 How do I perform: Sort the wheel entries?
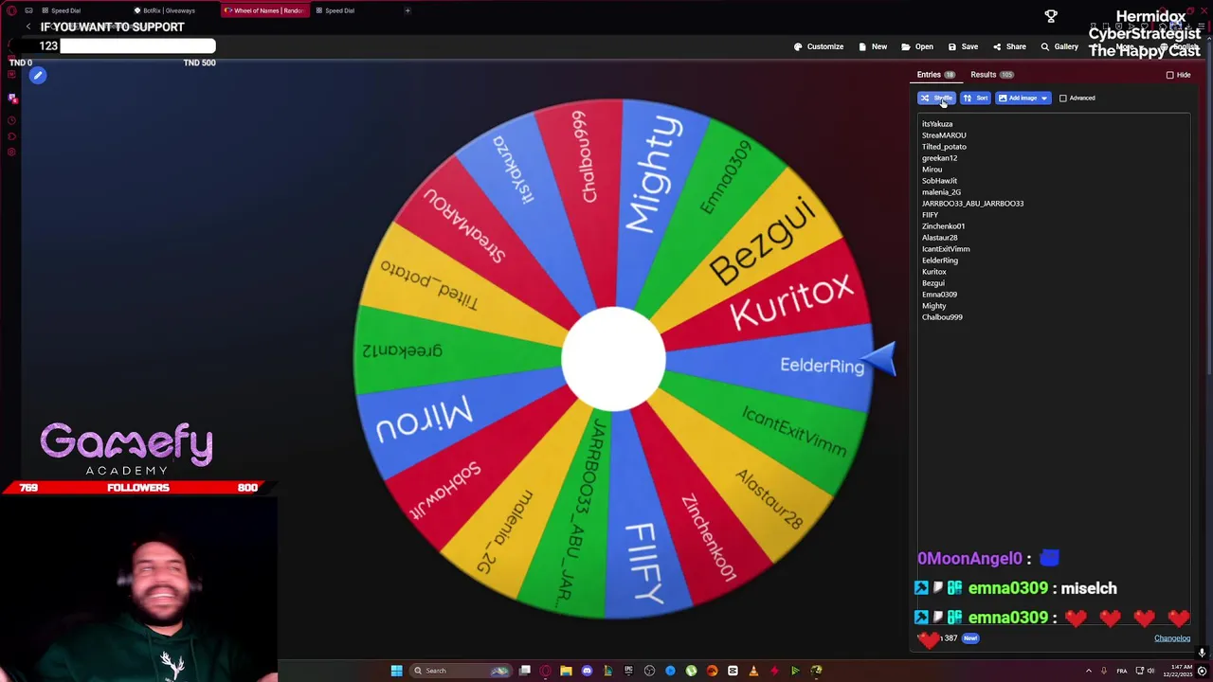coord(975,99)
